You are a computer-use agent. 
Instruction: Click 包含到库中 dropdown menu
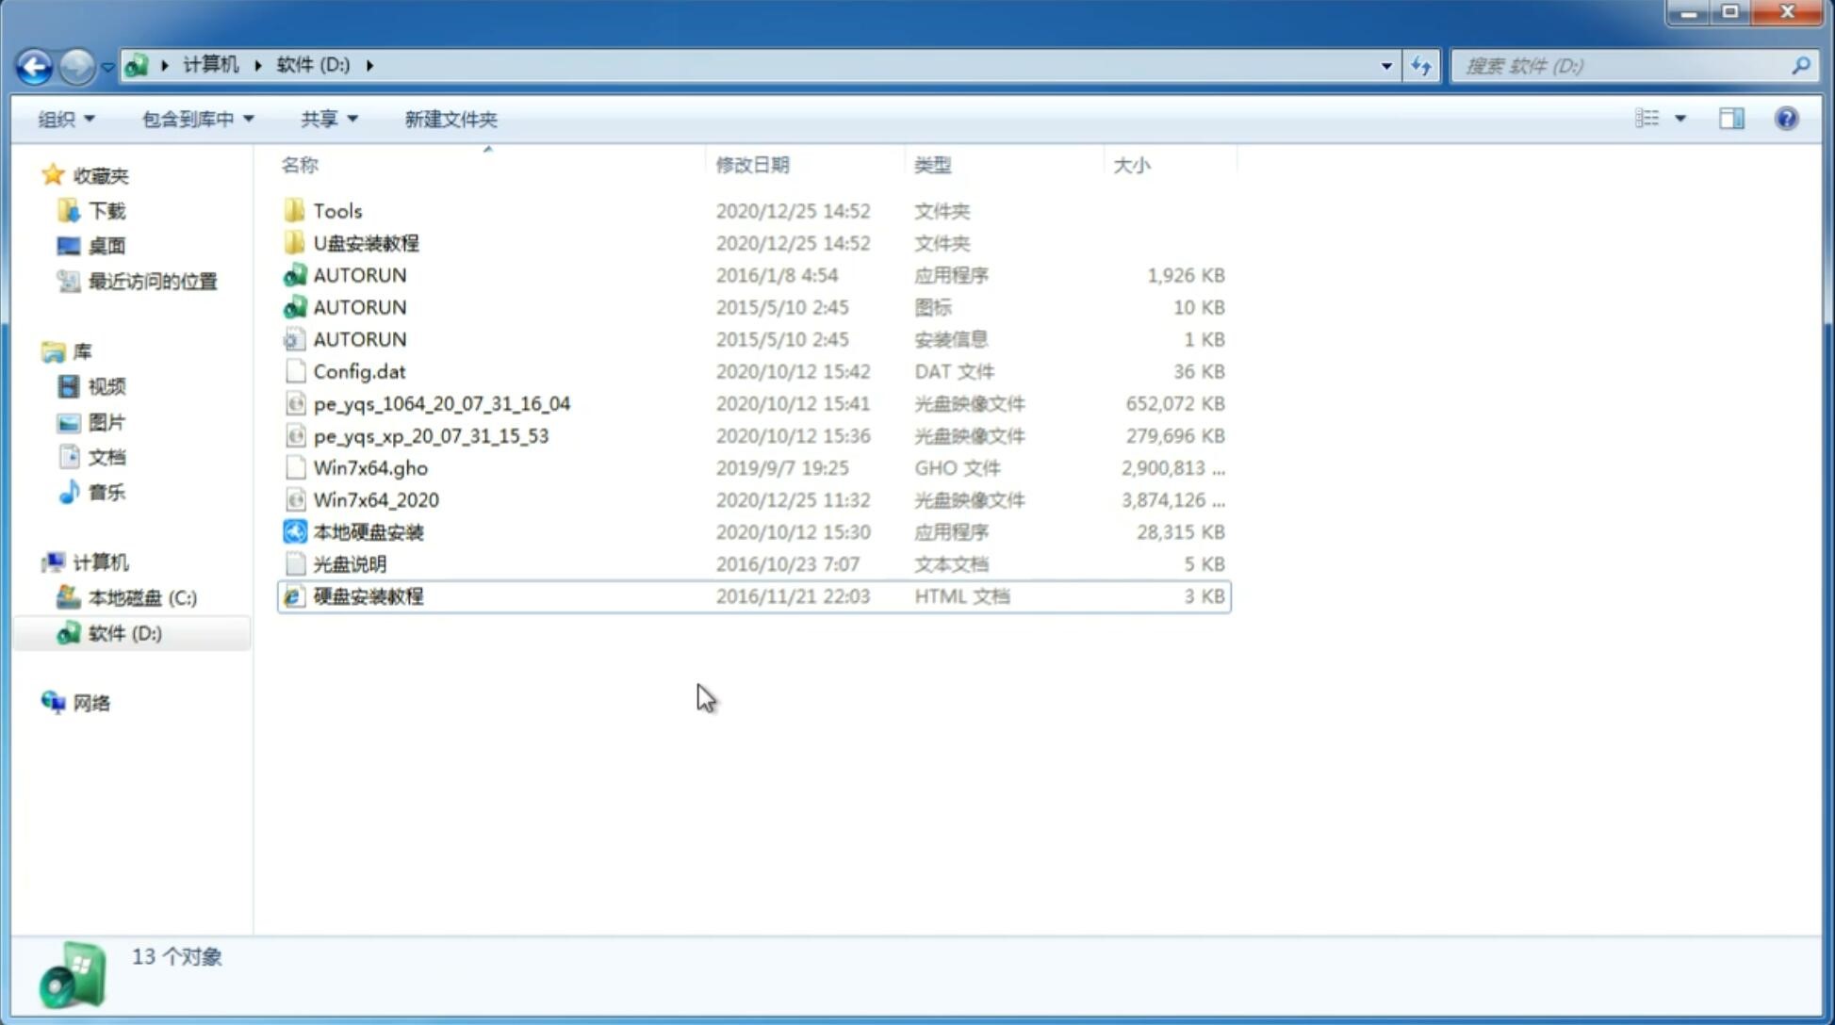point(197,117)
